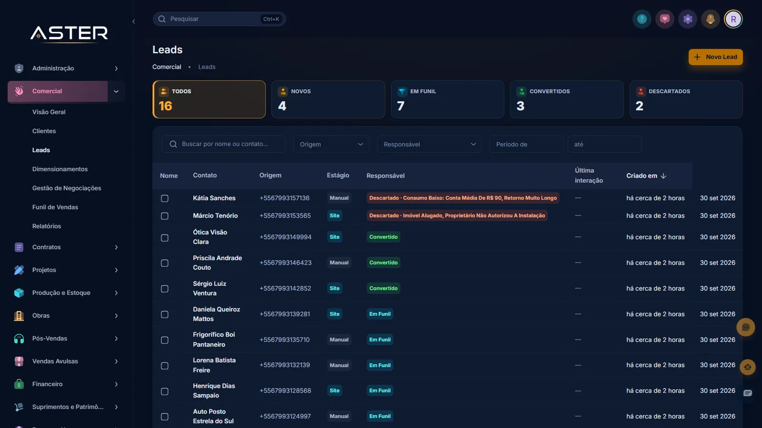762x428 pixels.
Task: Click the Contratos document icon
Action: (19, 247)
